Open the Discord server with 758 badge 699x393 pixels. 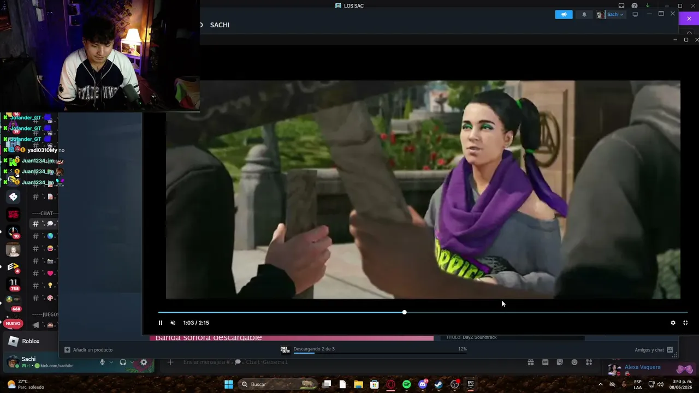[14, 284]
